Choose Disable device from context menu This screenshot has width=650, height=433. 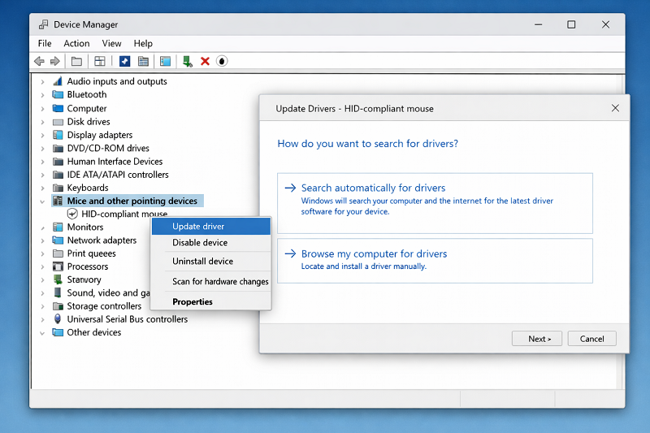pyautogui.click(x=211, y=243)
